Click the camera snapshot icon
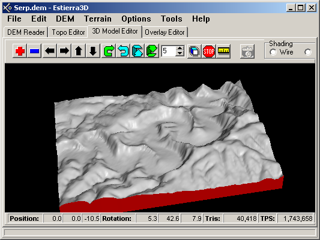 pyautogui.click(x=247, y=51)
